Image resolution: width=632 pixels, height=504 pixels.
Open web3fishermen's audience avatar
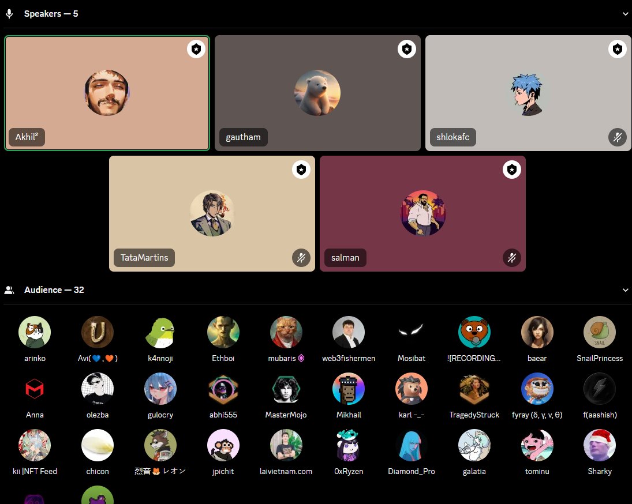tap(349, 332)
